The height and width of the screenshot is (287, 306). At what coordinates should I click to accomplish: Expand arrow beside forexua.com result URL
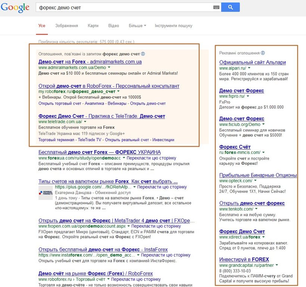click(124, 158)
